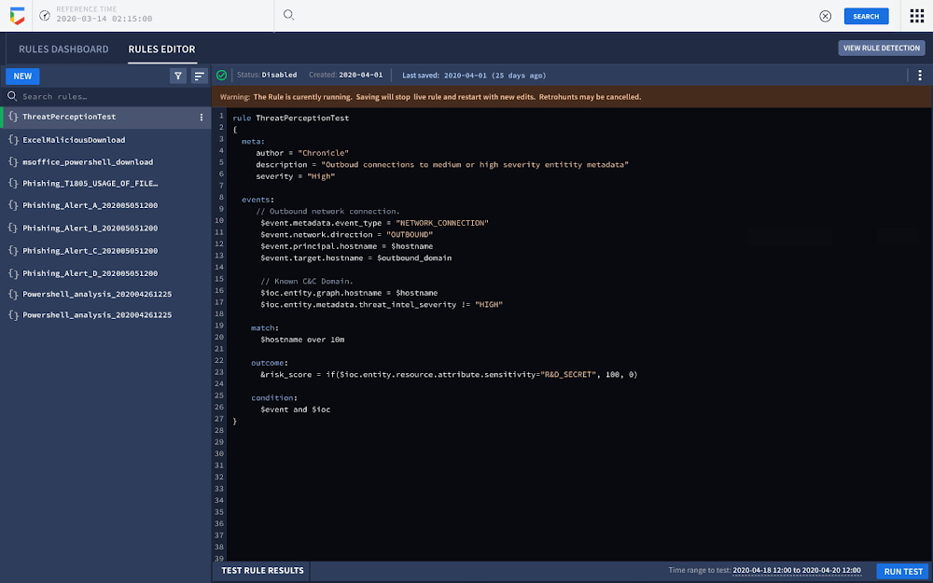Click the New rule button
The width and height of the screenshot is (933, 583).
(22, 76)
